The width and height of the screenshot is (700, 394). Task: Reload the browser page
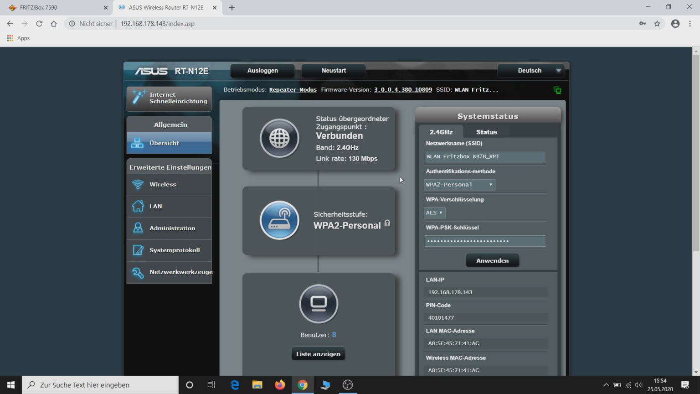coord(39,24)
